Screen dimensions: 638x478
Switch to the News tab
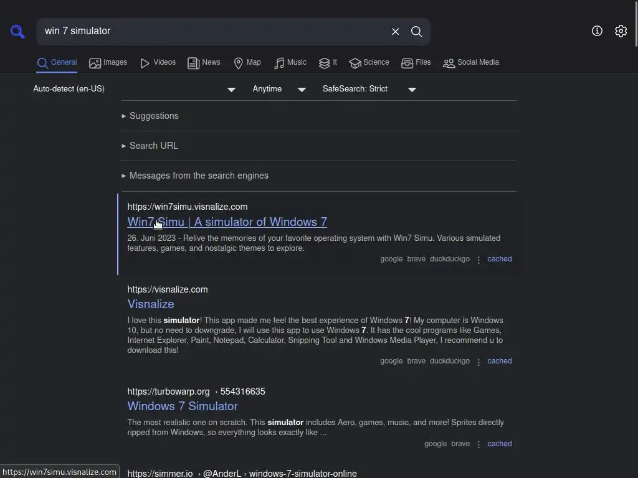(204, 63)
